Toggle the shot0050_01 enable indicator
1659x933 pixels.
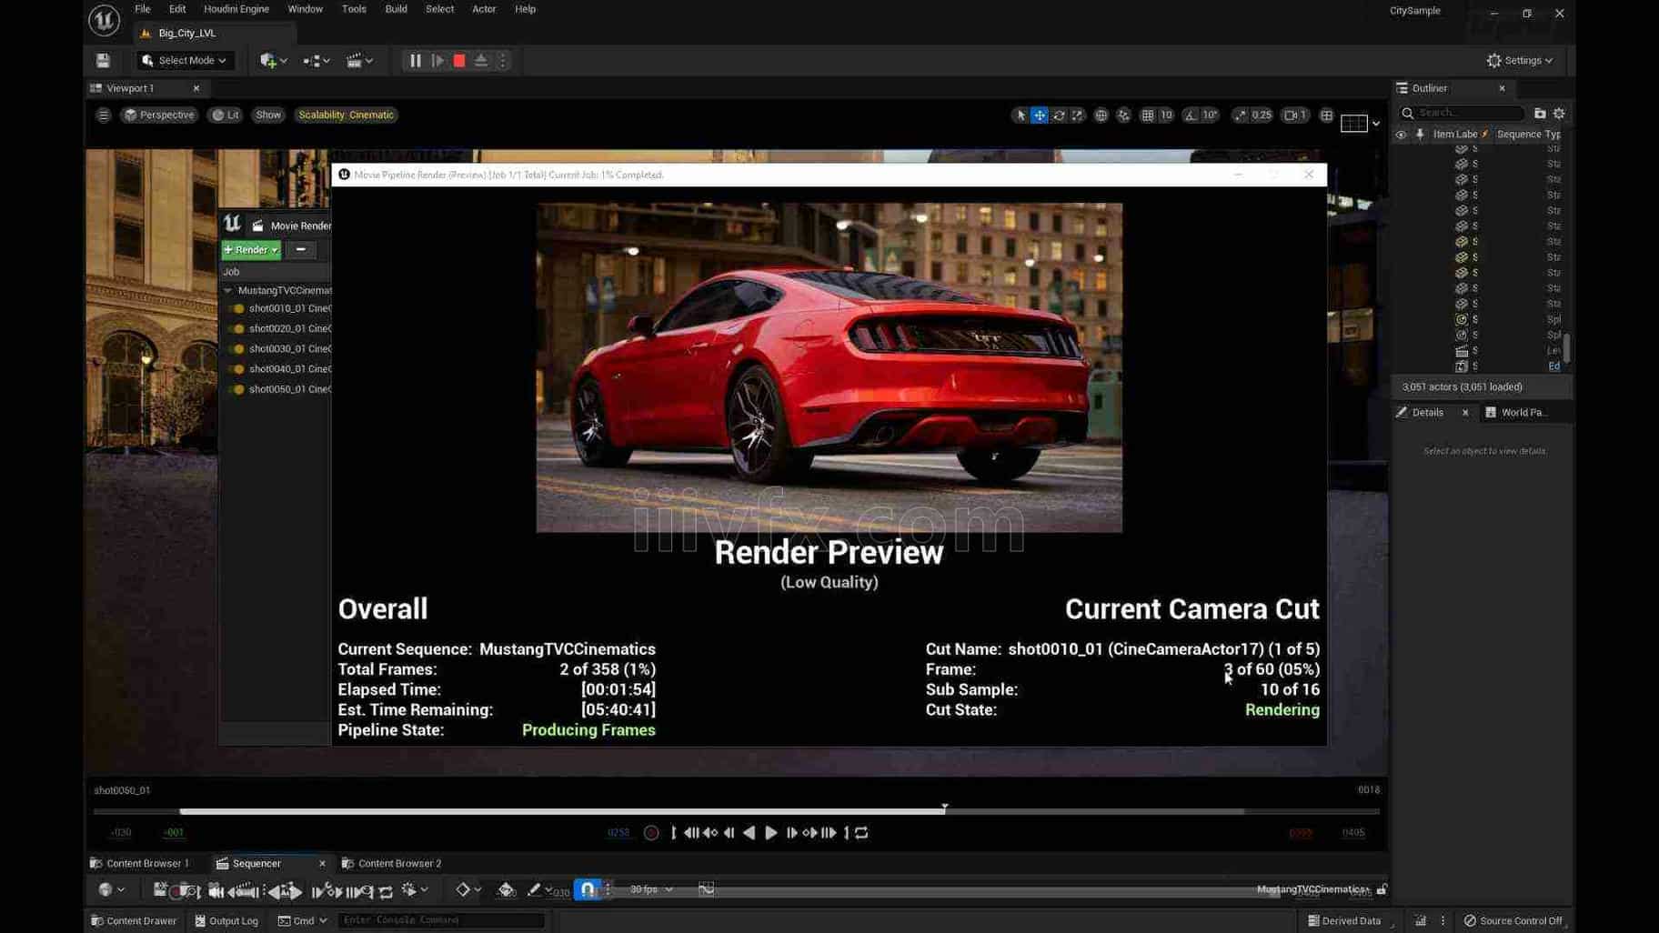238,389
